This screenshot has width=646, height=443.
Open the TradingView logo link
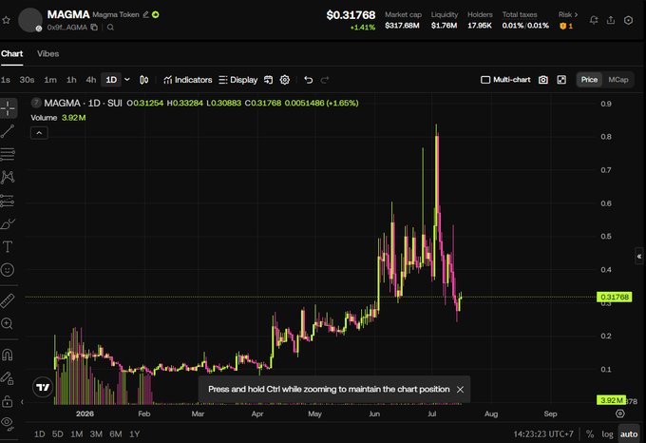click(x=43, y=387)
